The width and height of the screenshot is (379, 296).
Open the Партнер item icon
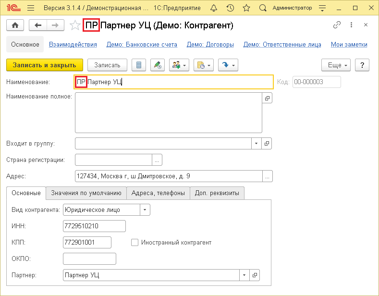tap(255, 275)
